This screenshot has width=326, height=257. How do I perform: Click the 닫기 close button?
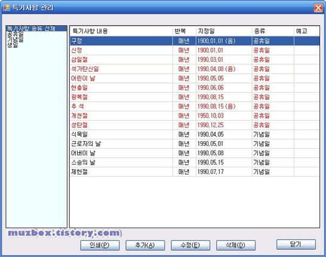pyautogui.click(x=296, y=244)
